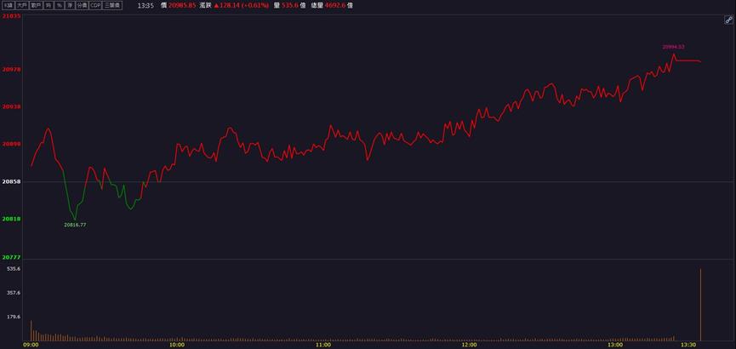Click the tall closing volume bar at 13:30
This screenshot has height=349, width=736.
700,305
